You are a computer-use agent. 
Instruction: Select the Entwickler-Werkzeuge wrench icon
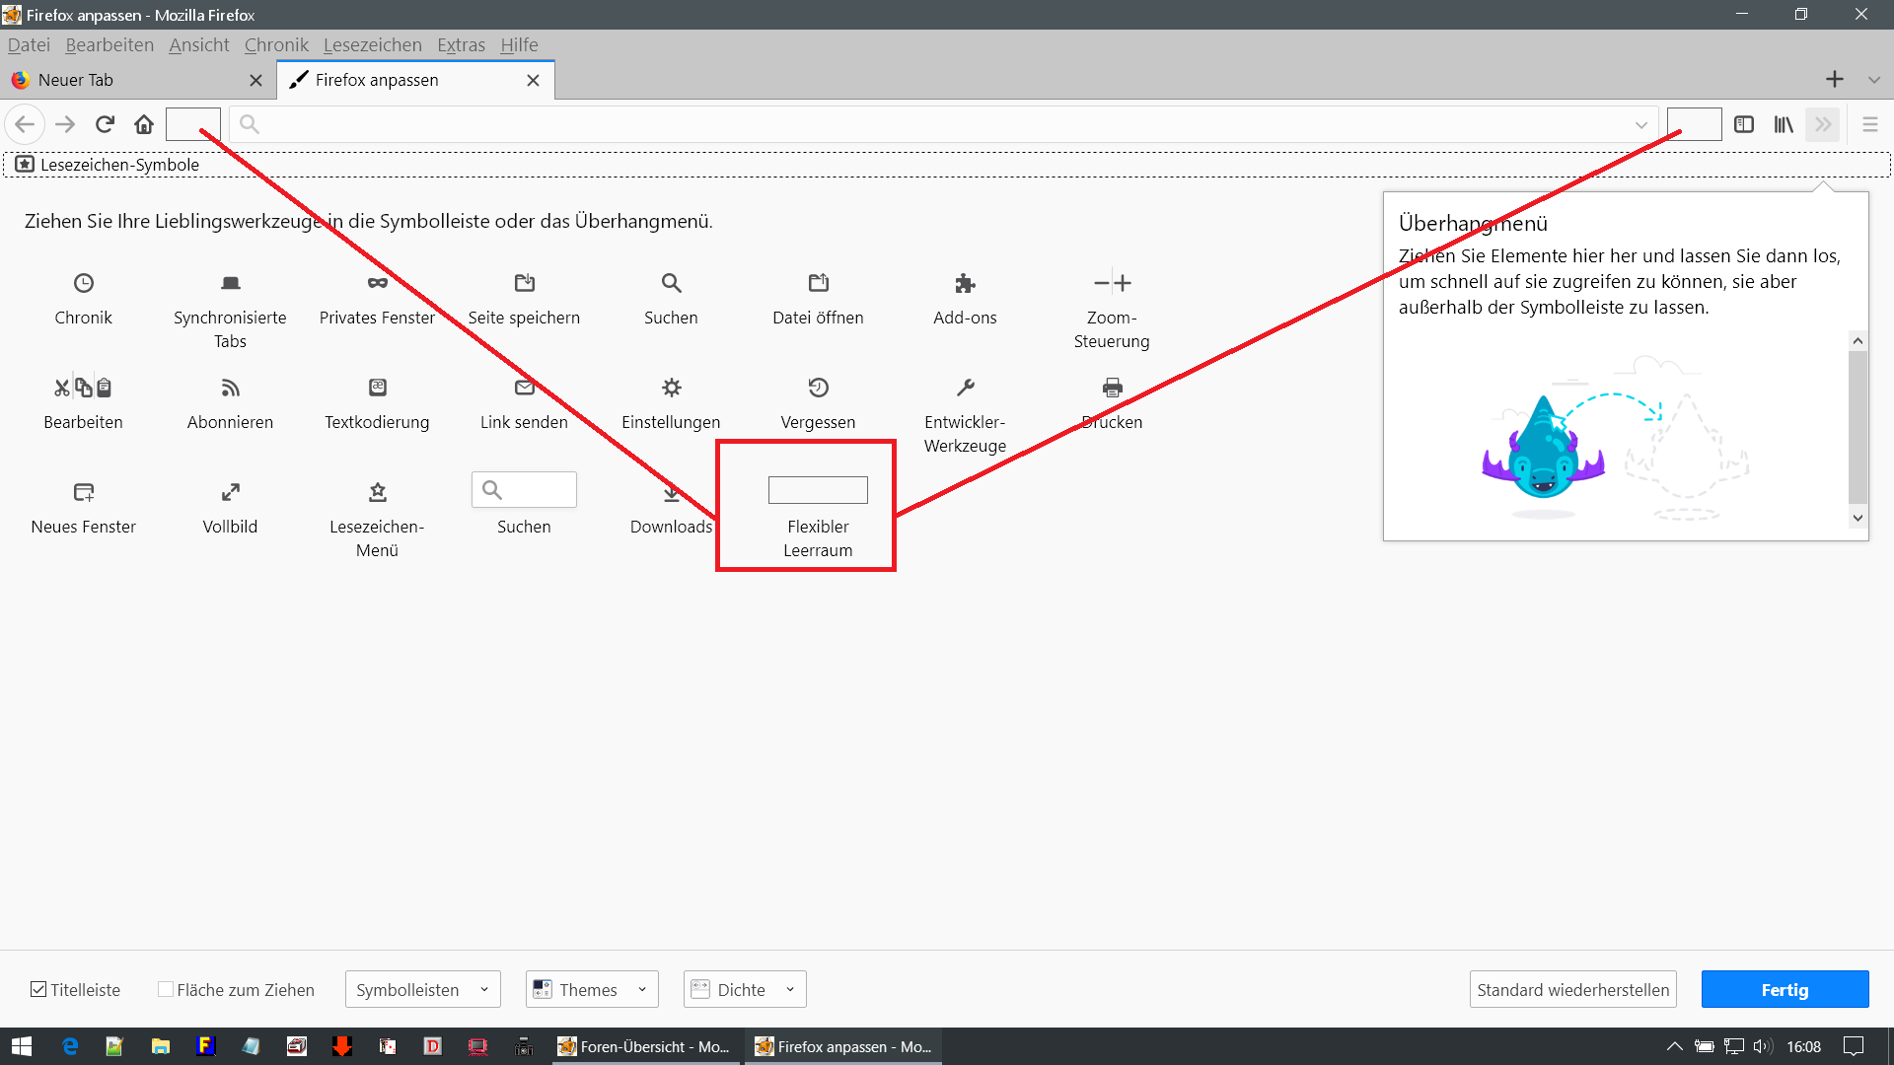[965, 388]
